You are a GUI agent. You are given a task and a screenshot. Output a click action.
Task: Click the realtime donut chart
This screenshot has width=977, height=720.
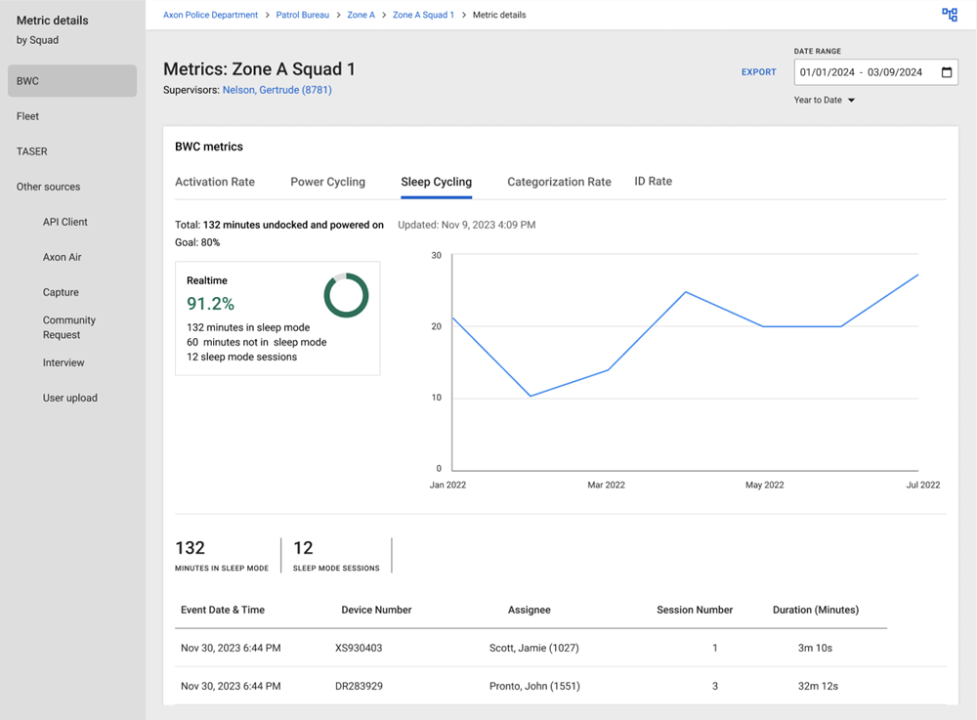tap(346, 295)
